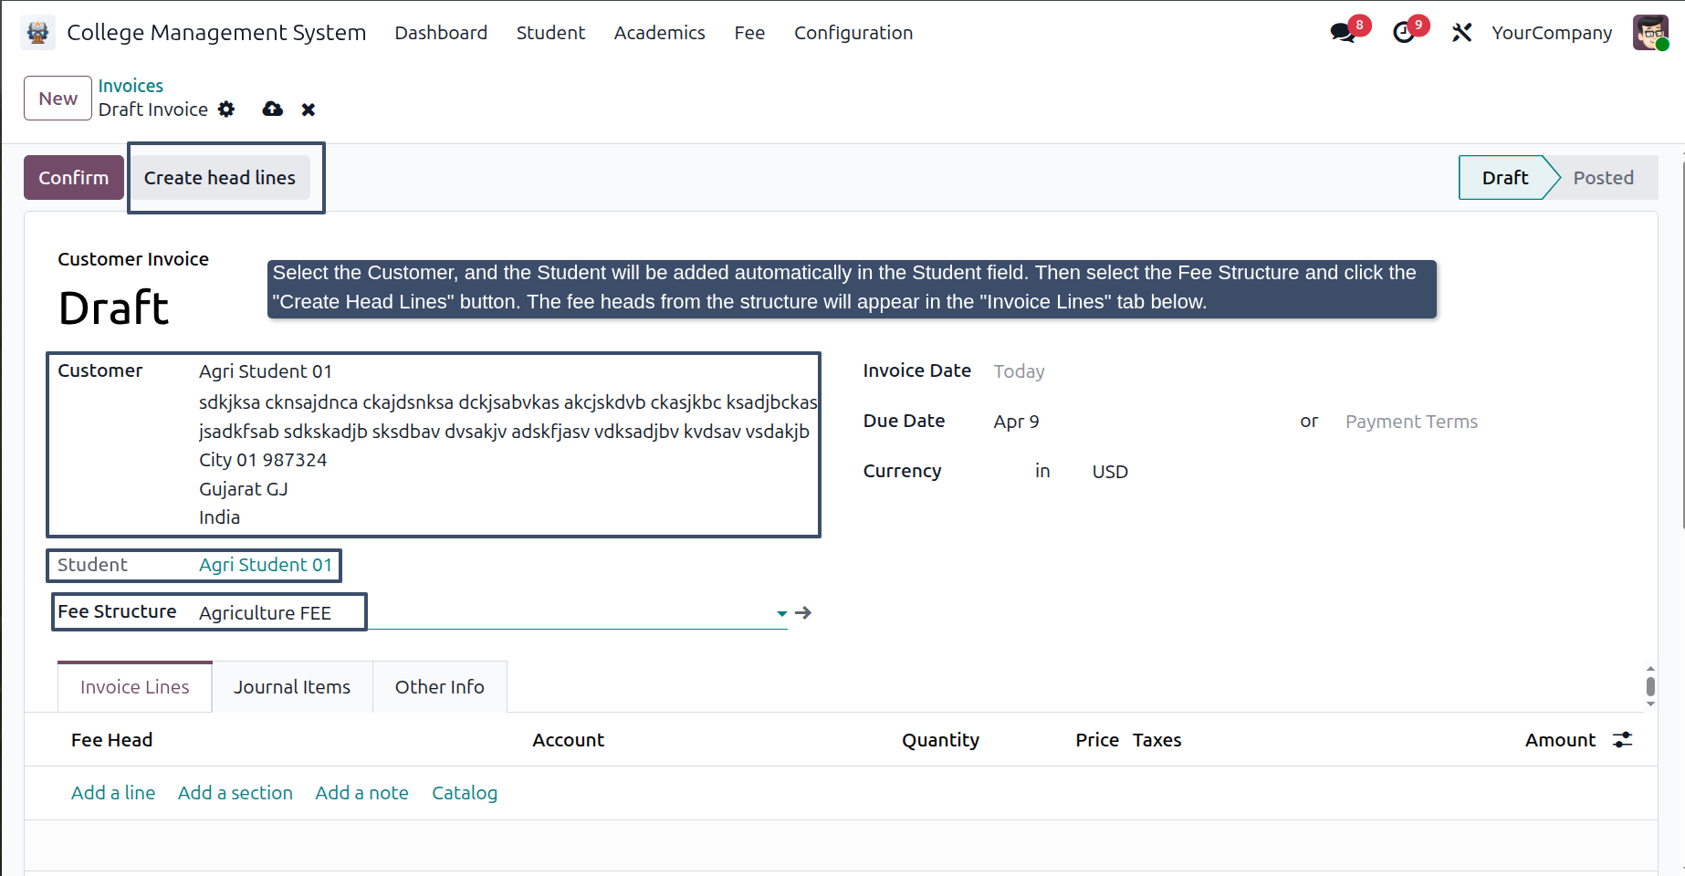
Task: Click Add a line link
Action: click(x=113, y=793)
